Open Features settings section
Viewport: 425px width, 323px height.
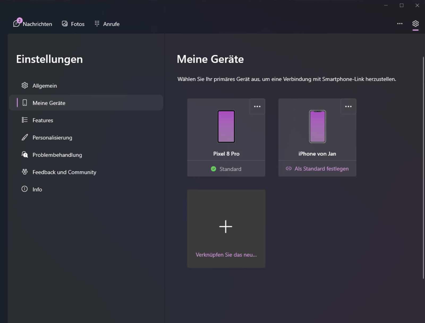pos(42,120)
